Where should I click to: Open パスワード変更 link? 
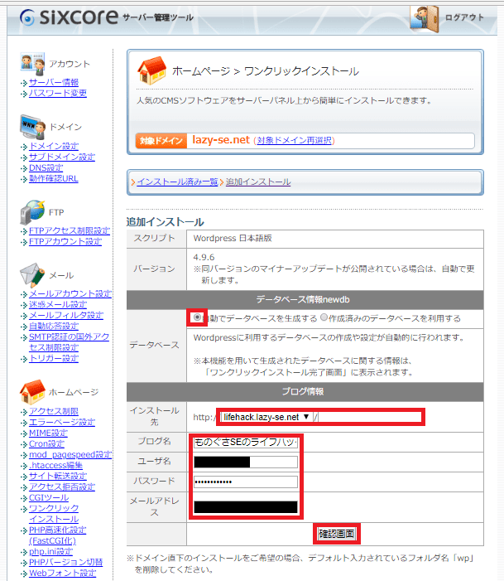pos(58,93)
